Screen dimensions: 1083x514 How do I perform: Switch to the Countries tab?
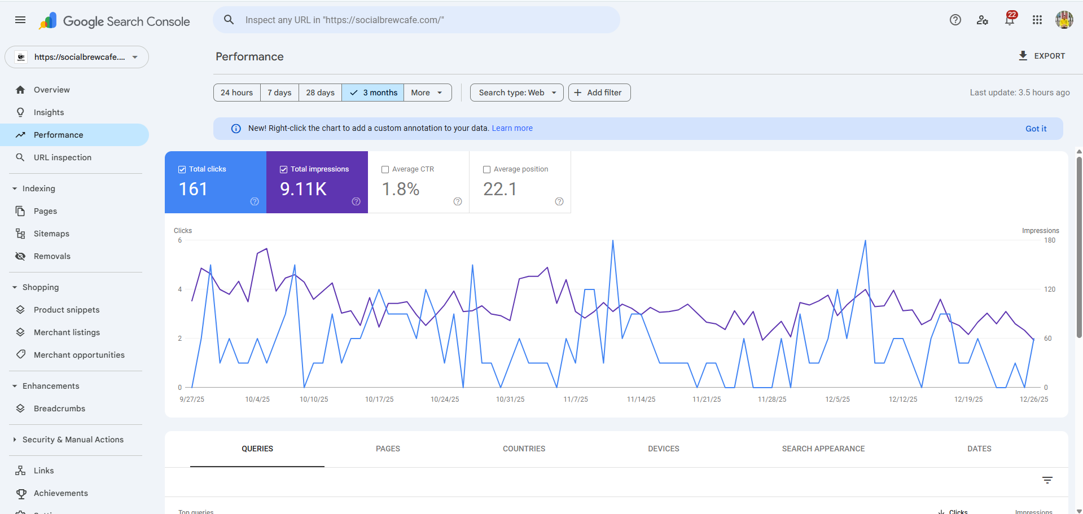click(x=524, y=449)
